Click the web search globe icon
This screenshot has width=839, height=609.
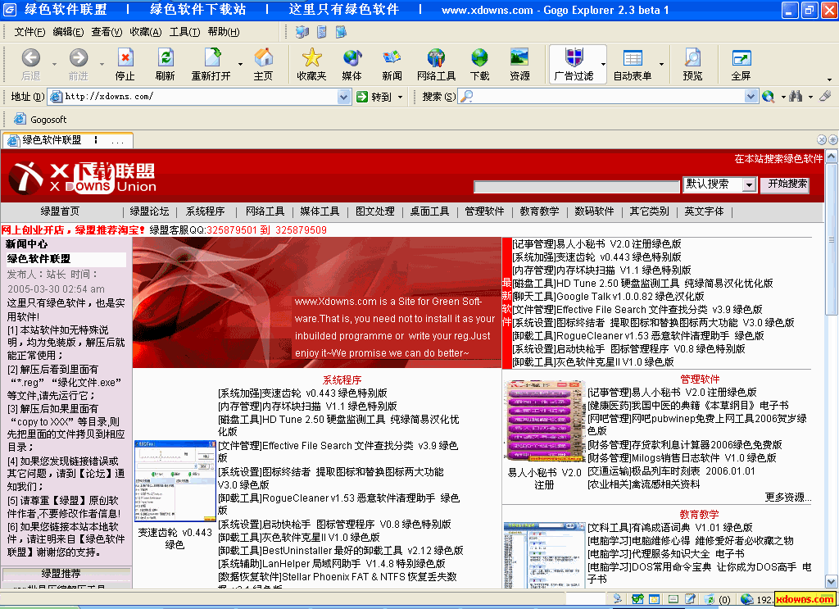point(769,97)
